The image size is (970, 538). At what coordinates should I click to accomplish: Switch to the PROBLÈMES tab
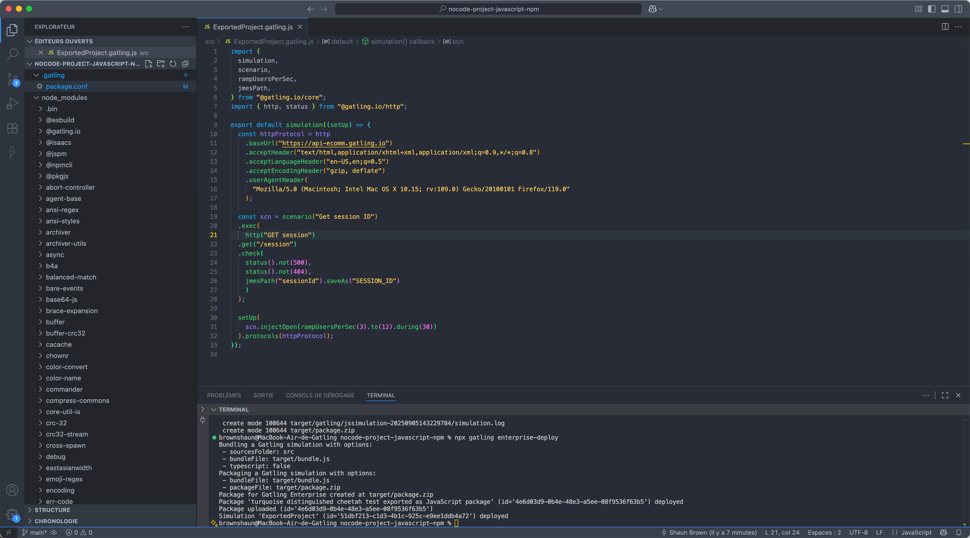pyautogui.click(x=224, y=395)
